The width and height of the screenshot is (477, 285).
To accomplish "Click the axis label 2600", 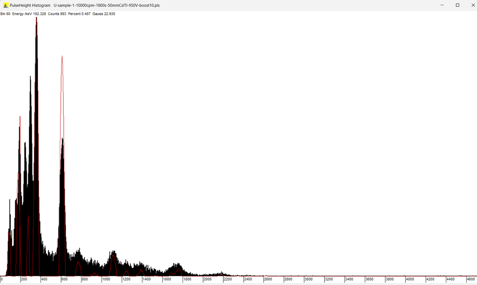I will 268,279.
